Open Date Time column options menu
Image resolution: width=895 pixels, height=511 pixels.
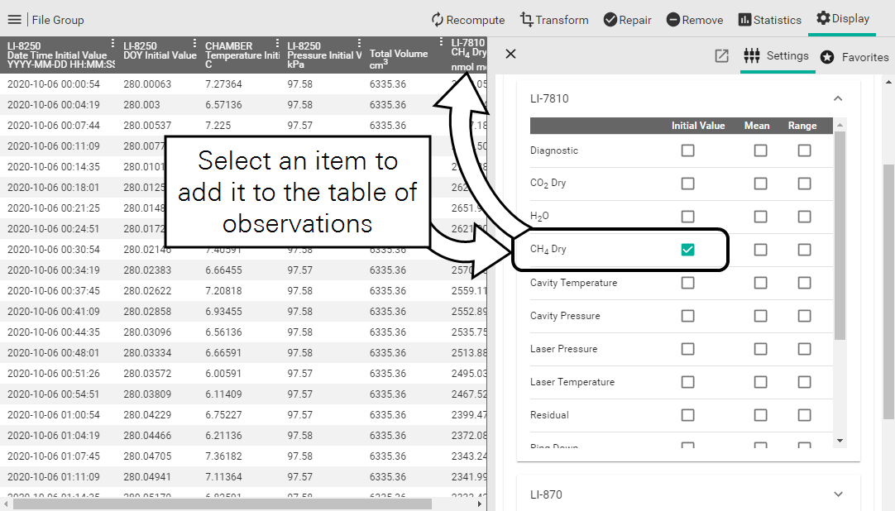(x=112, y=43)
